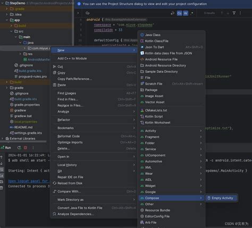Go to next search occurrence arrow
The width and height of the screenshot is (252, 228).
click(x=228, y=13)
